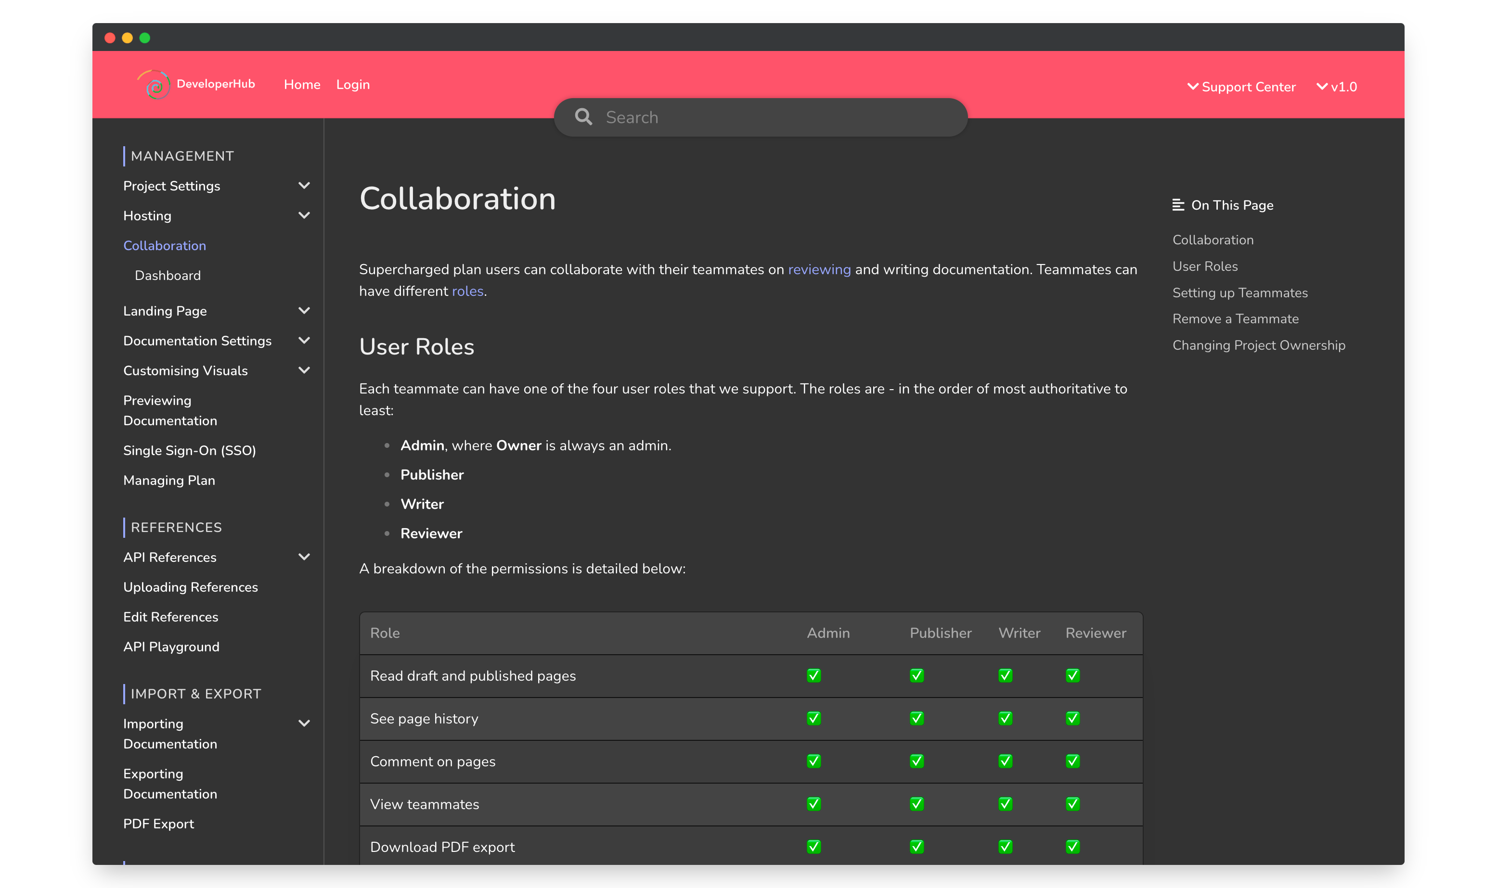Expand the Project Settings sidebar section
This screenshot has height=888, width=1497.
pyautogui.click(x=304, y=186)
